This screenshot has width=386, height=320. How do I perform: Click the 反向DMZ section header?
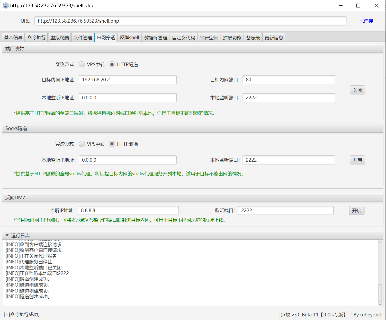(x=193, y=198)
